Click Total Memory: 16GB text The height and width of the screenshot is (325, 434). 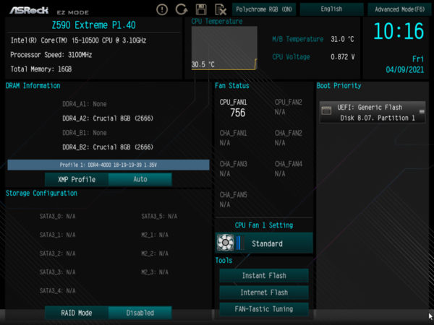(x=41, y=69)
